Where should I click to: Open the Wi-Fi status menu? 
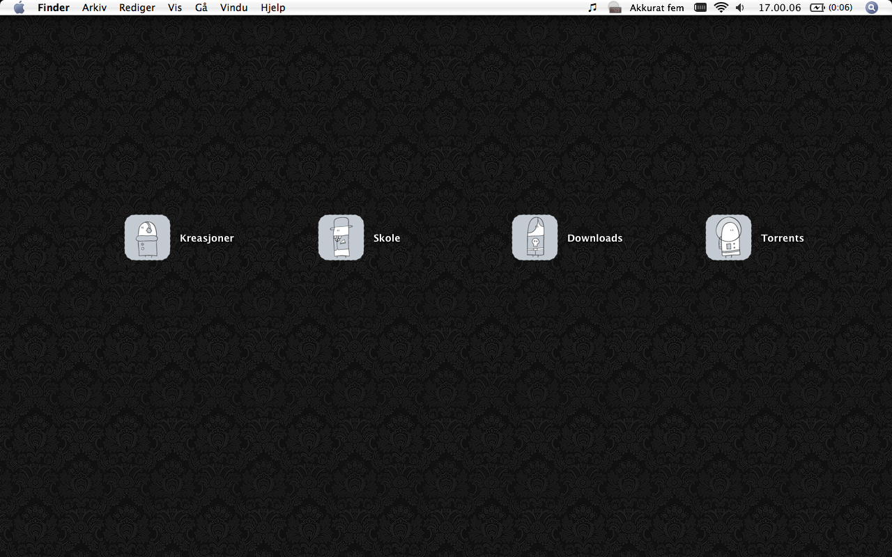[x=721, y=8]
